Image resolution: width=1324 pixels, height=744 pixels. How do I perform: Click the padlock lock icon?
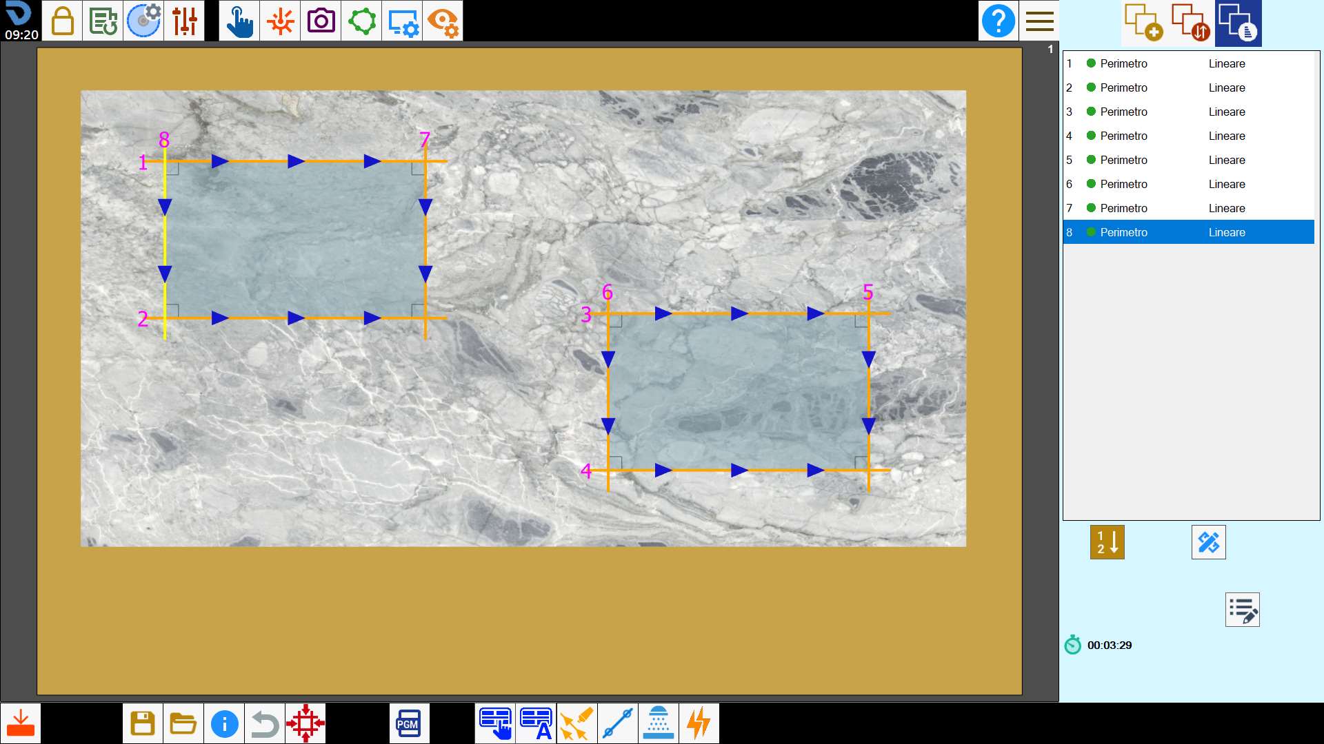click(x=62, y=21)
